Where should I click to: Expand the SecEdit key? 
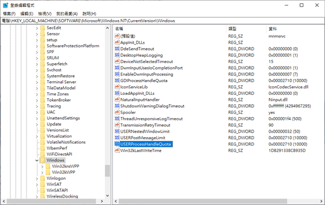(x=37, y=28)
